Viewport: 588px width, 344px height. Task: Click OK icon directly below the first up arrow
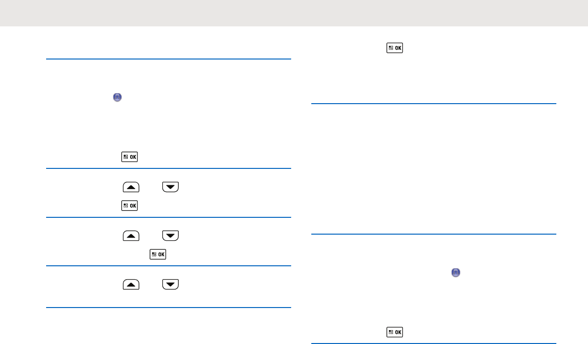click(130, 206)
